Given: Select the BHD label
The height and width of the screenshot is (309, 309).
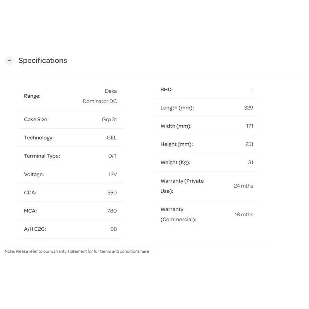Looking at the screenshot, I should pyautogui.click(x=167, y=90).
